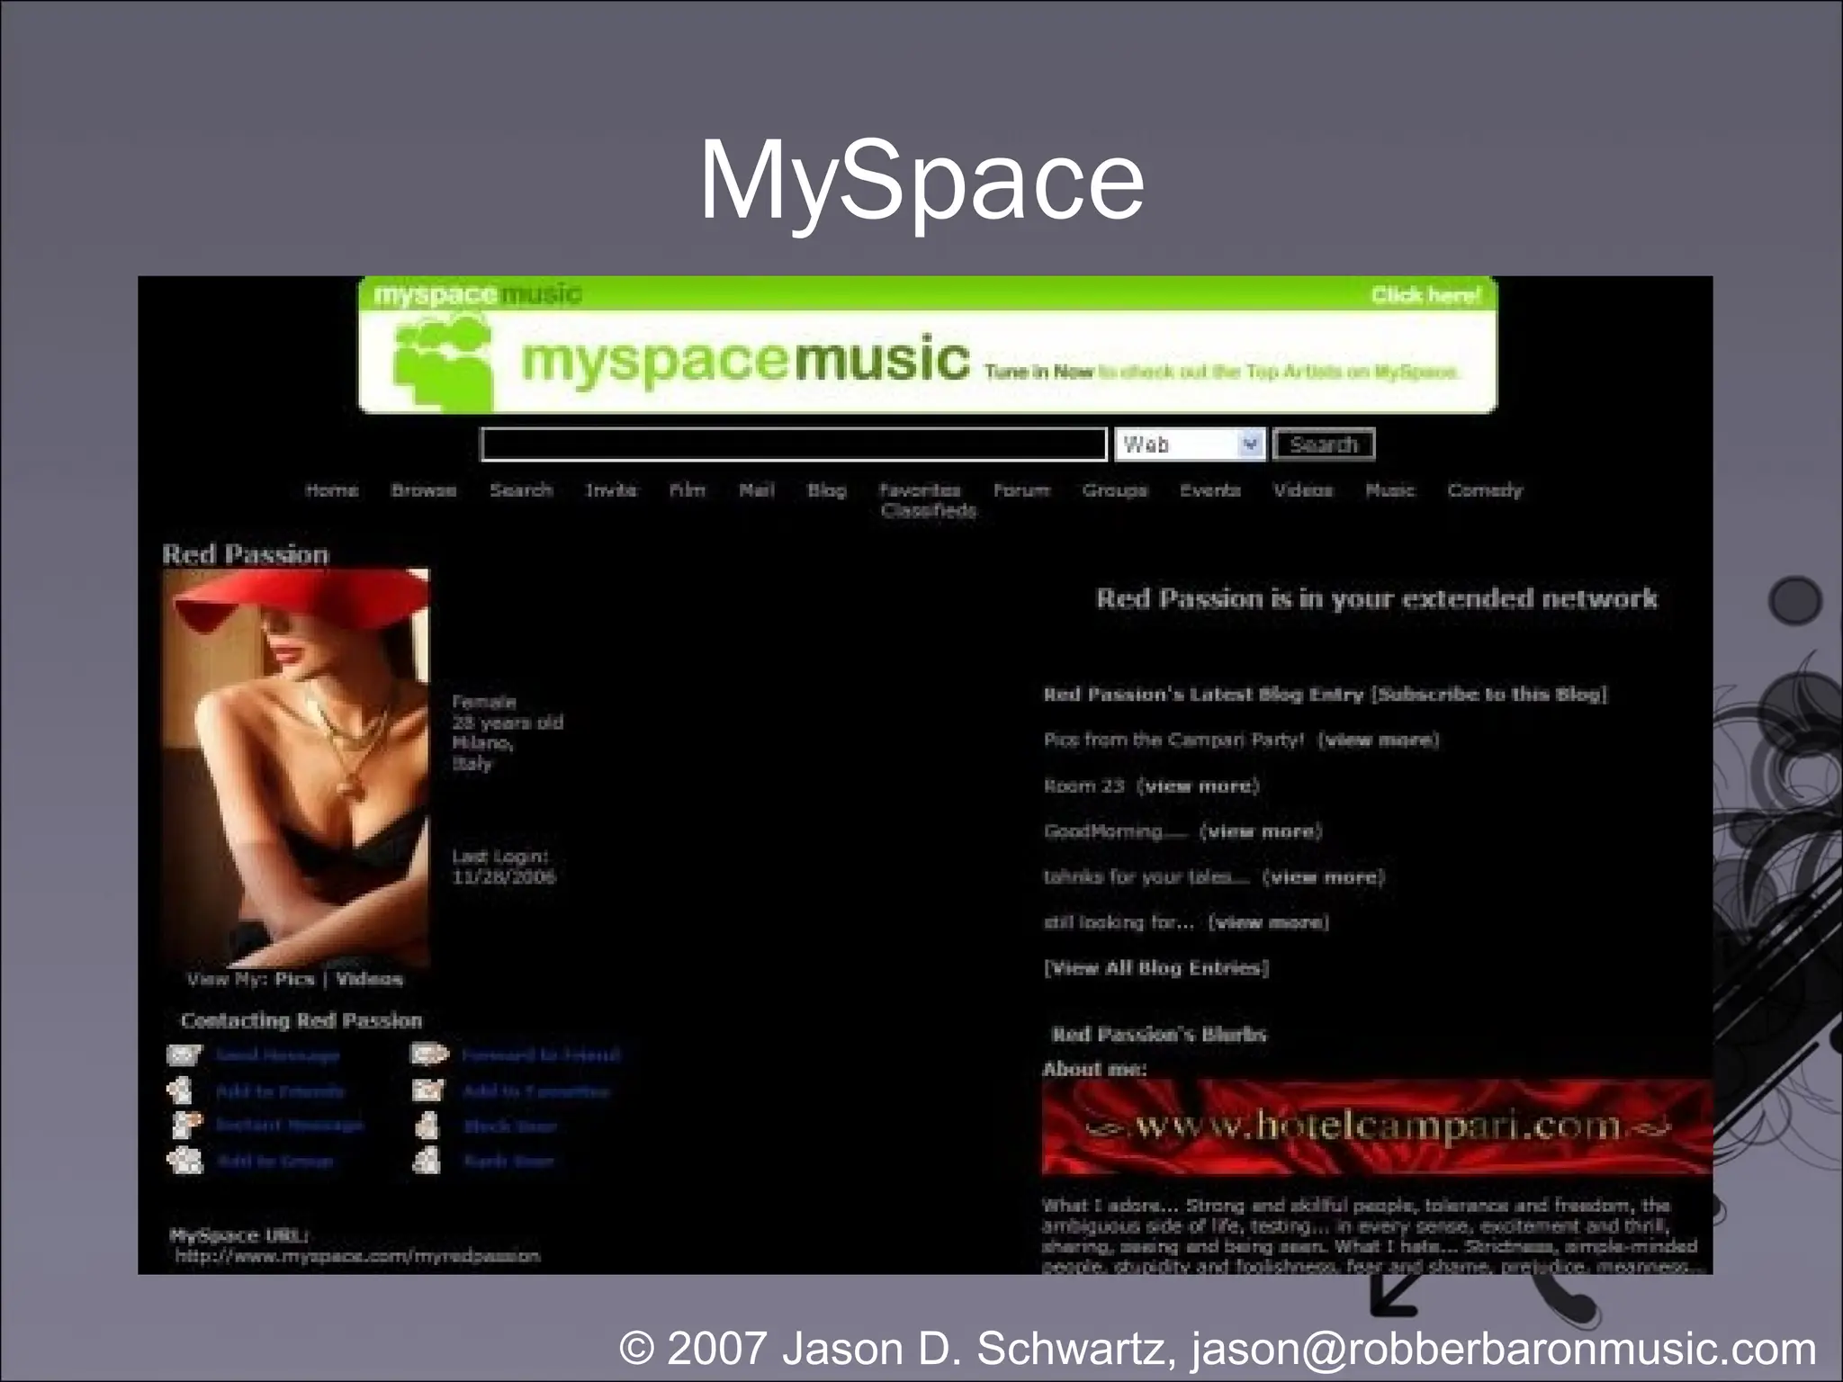Open Invite in the navigation bar

tap(611, 490)
